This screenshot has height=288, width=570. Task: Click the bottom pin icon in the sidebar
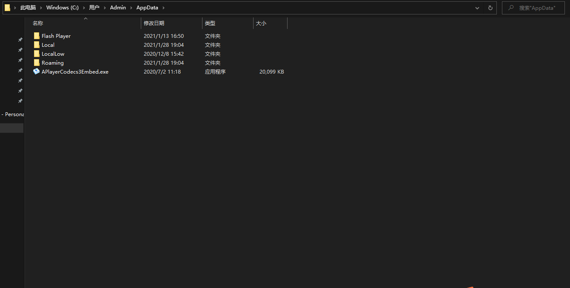(x=20, y=101)
